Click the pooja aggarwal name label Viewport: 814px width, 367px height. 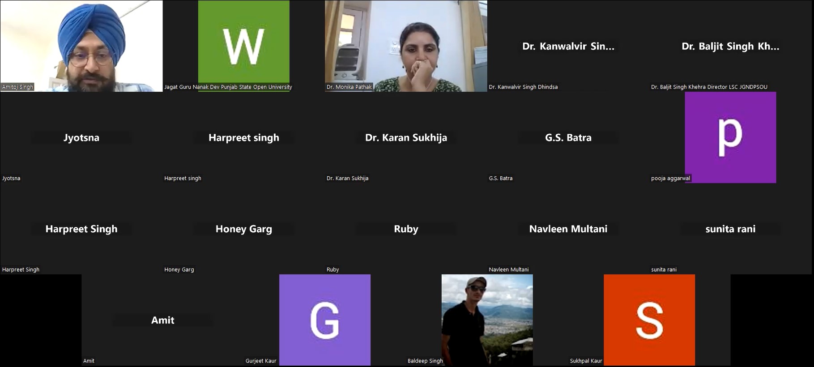(671, 178)
